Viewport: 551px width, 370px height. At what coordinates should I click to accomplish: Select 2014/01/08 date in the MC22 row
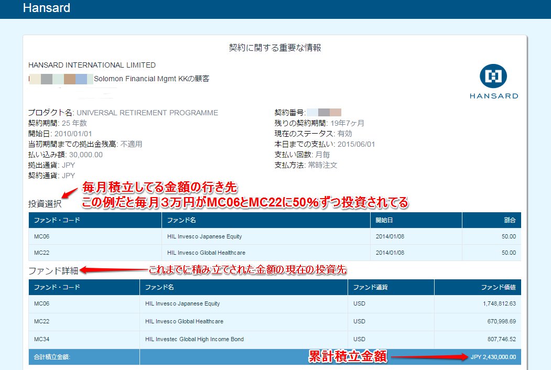point(390,253)
